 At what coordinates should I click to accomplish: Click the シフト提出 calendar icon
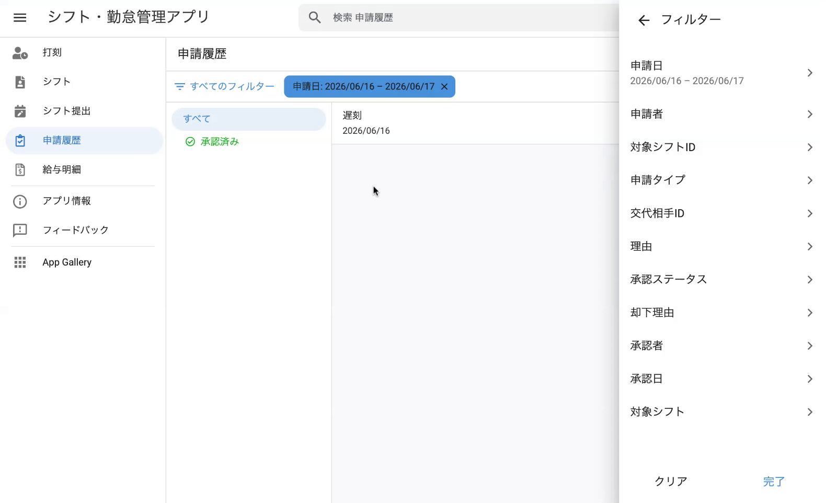[x=20, y=111]
